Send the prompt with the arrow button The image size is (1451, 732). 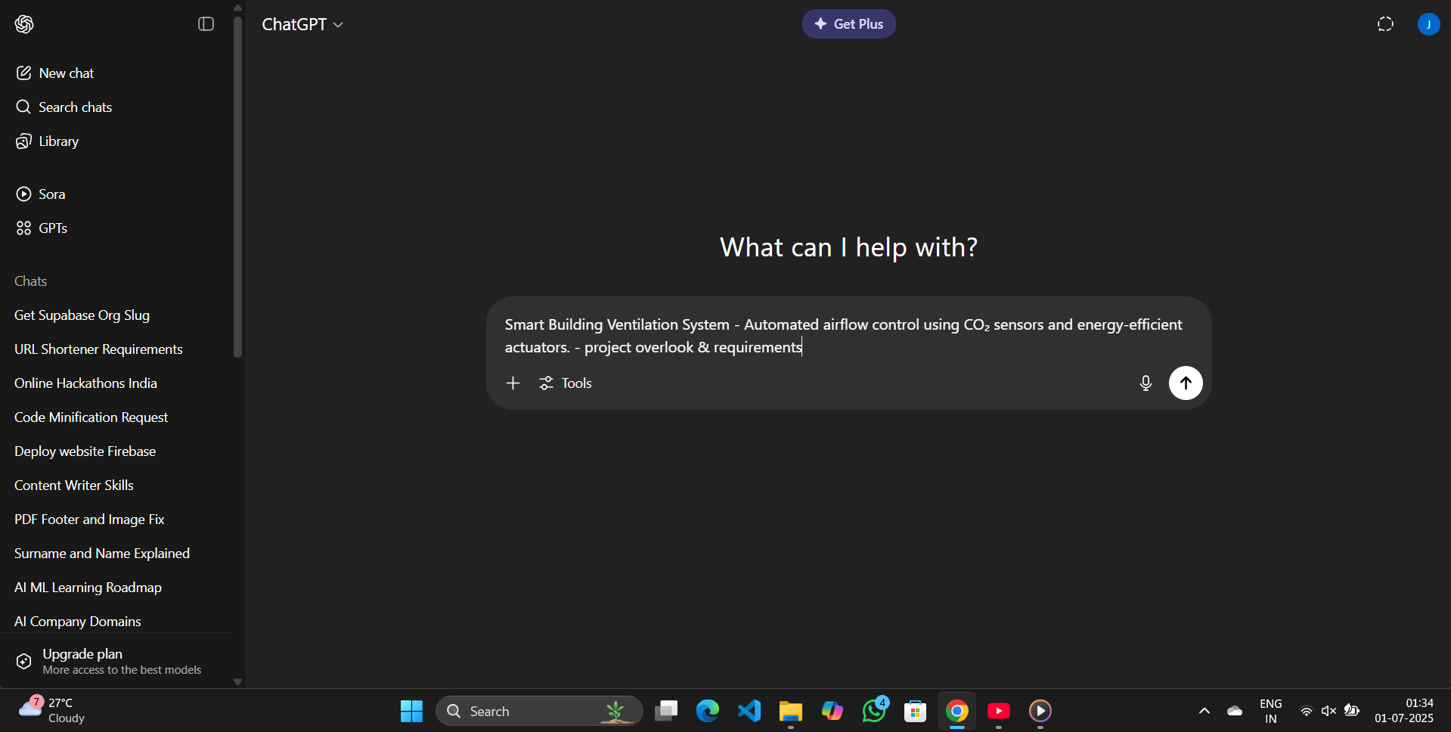(1186, 383)
